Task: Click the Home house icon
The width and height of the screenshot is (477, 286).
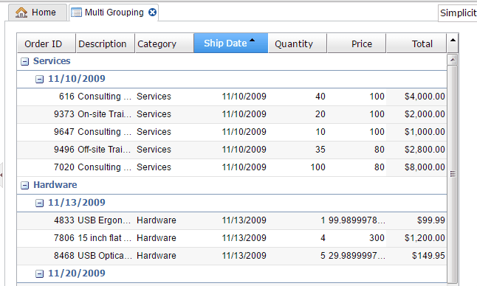Action: (x=21, y=13)
